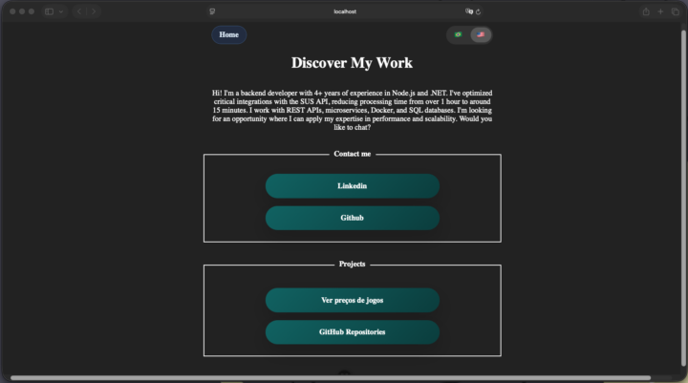This screenshot has height=383, width=688.
Task: Close the Safari window with the red button
Action: [x=12, y=11]
